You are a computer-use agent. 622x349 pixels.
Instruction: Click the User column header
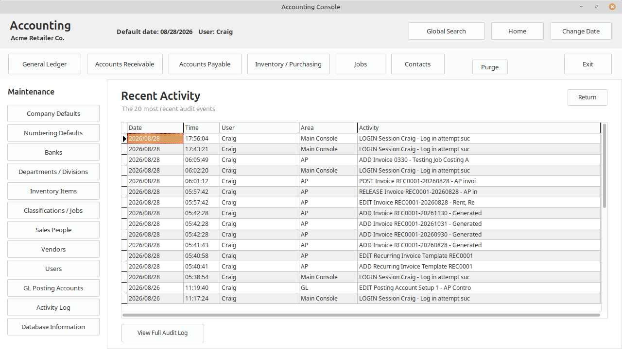pos(259,127)
